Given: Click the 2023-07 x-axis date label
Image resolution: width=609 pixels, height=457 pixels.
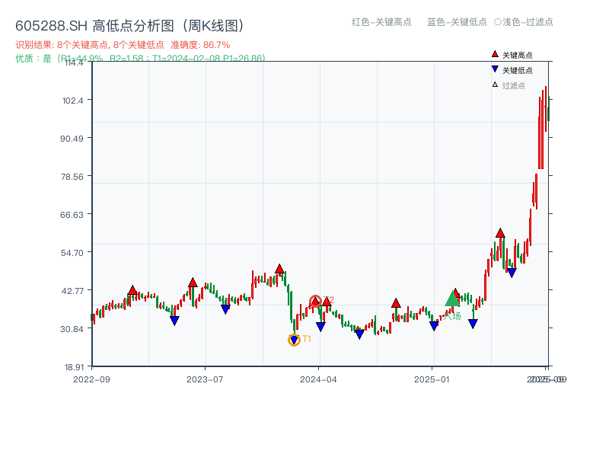Looking at the screenshot, I should [x=205, y=379].
